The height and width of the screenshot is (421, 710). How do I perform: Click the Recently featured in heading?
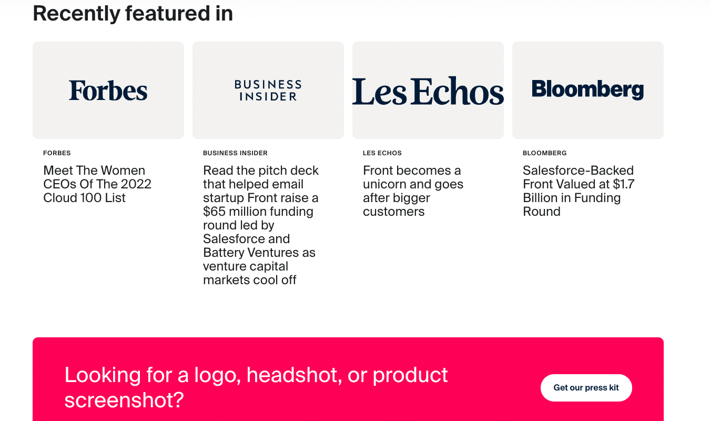pos(133,14)
